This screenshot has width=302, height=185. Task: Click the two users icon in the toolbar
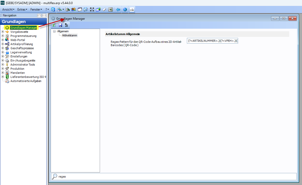pos(73,9)
